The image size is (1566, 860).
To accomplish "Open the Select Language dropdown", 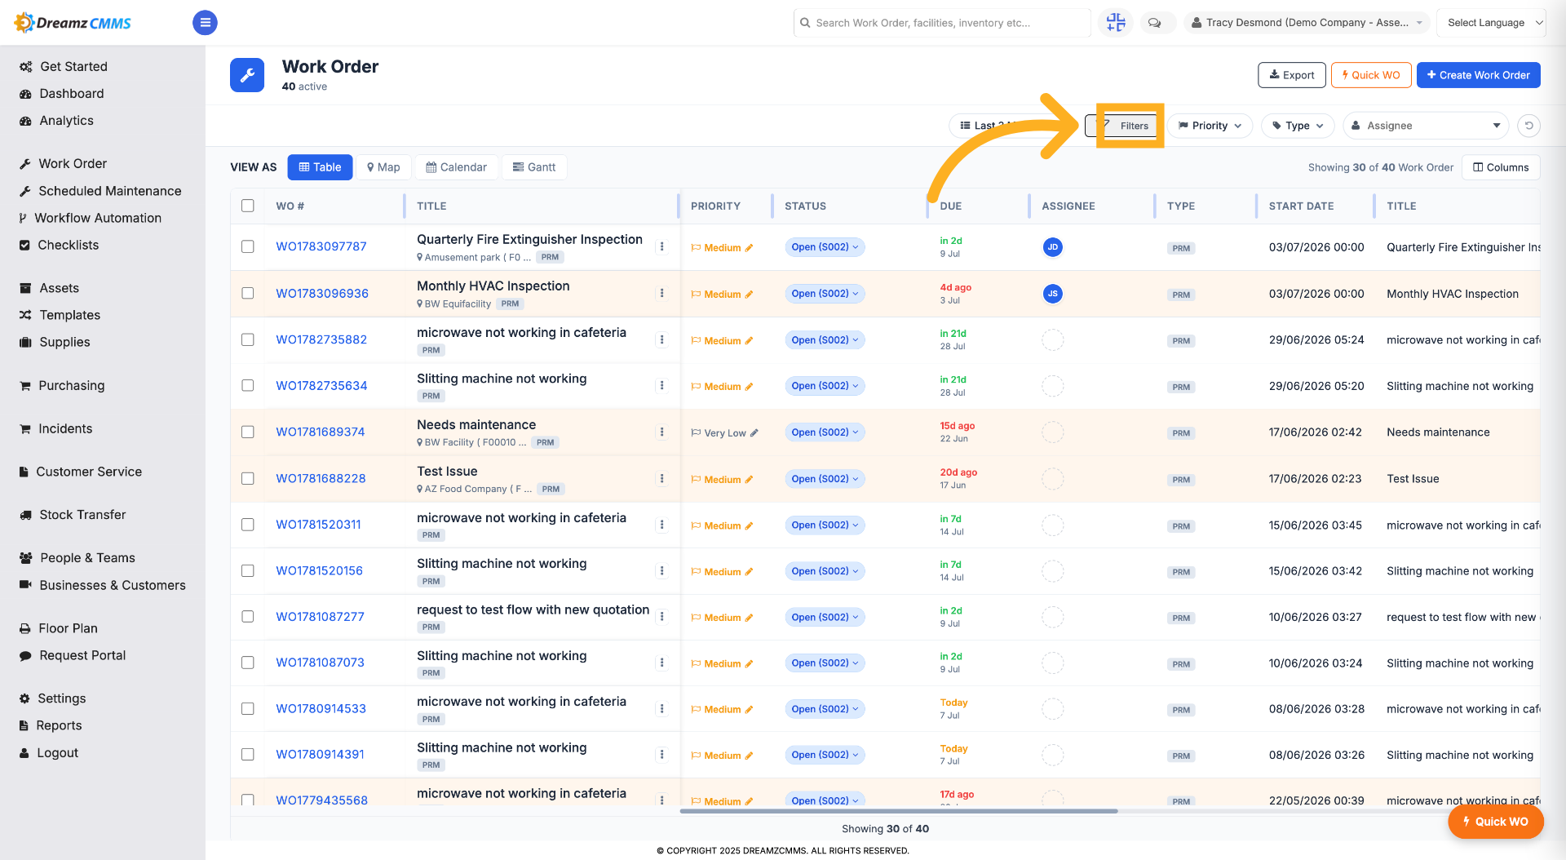I will (1491, 23).
